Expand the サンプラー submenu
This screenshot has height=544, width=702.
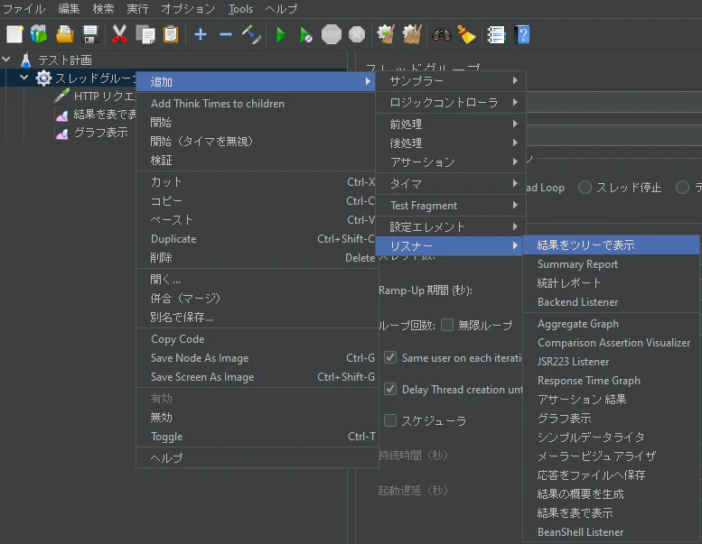tap(450, 81)
